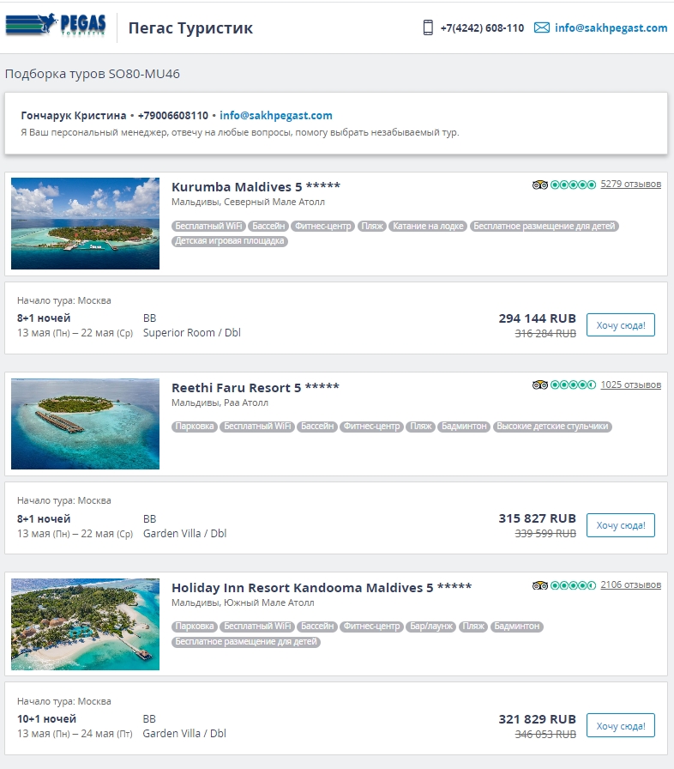This screenshot has width=674, height=769.
Task: Click hotel title Reethi Faru Resort 5
Action: pyautogui.click(x=256, y=387)
